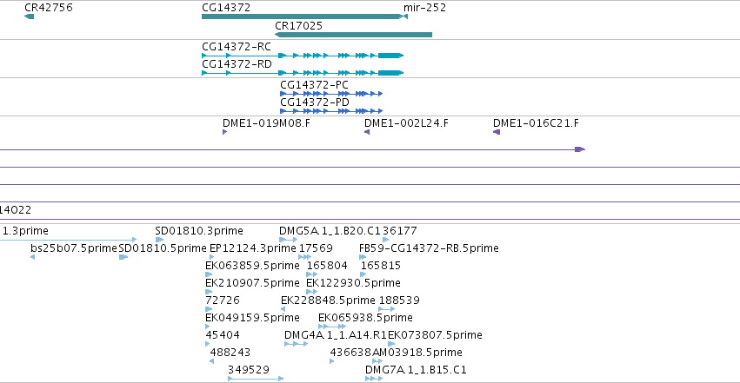Viewport: 740px width, 383px height.
Task: Select transcript CG14372-RC
Action: pos(303,56)
